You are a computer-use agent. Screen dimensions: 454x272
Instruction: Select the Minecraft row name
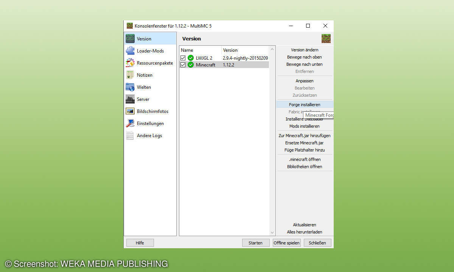(205, 65)
